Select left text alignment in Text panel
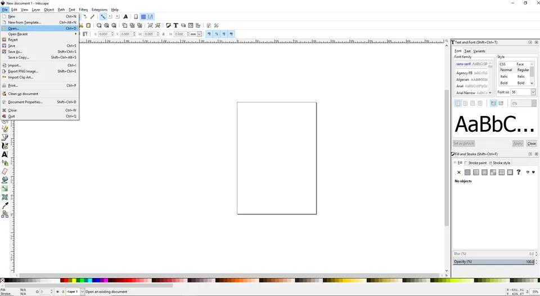This screenshot has height=296, width=540. coord(458,103)
